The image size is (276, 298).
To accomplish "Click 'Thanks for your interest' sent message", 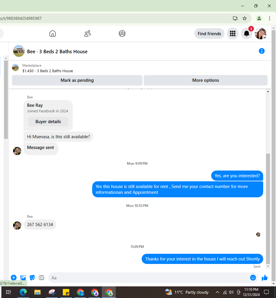I will click(202, 259).
